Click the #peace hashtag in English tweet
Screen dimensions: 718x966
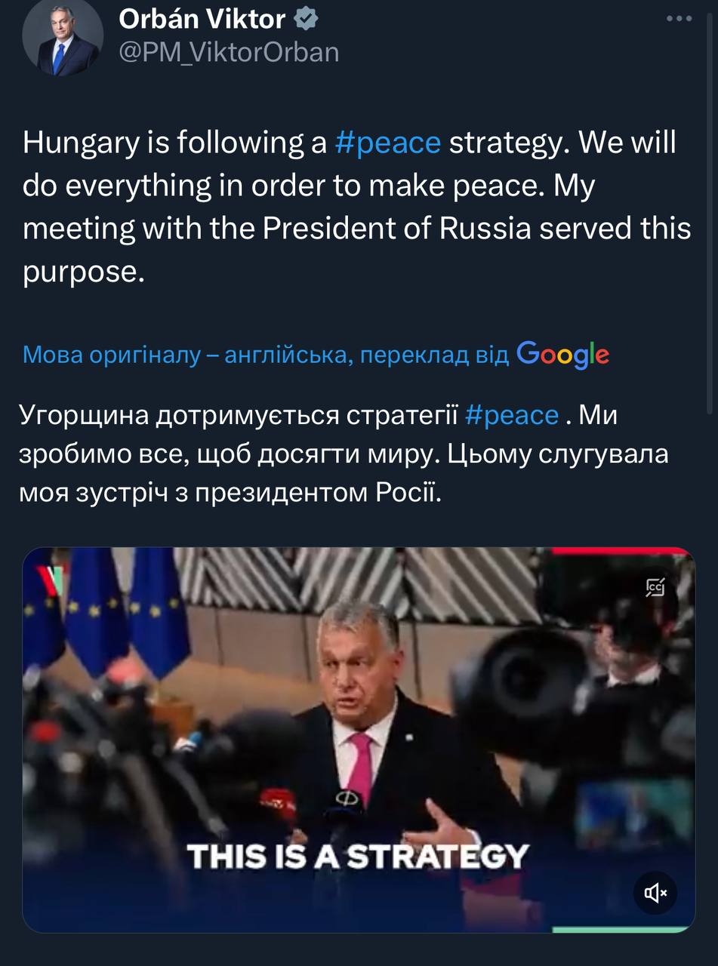pos(387,142)
